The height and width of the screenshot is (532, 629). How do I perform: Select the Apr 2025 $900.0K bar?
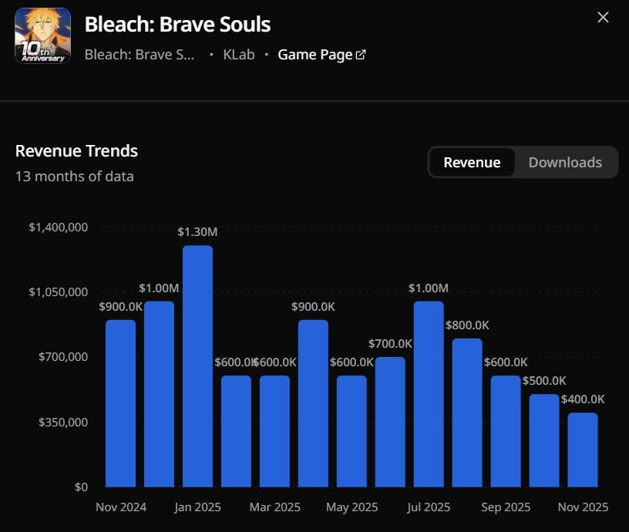313,403
